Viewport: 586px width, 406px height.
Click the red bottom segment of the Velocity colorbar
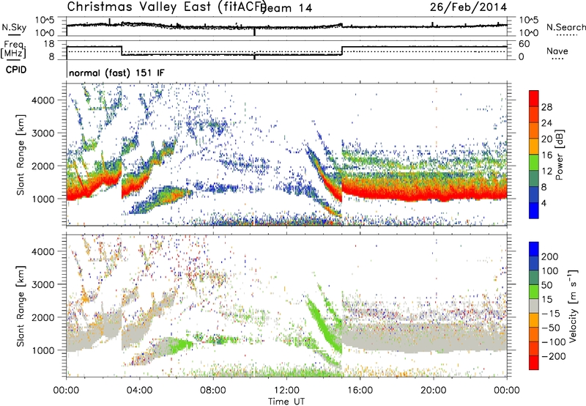click(534, 363)
